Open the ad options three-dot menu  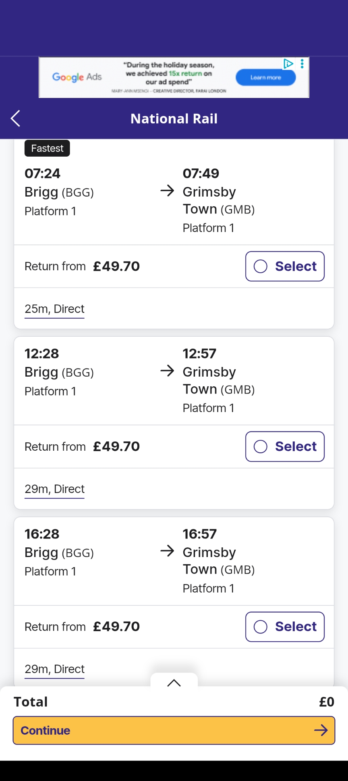pyautogui.click(x=302, y=64)
